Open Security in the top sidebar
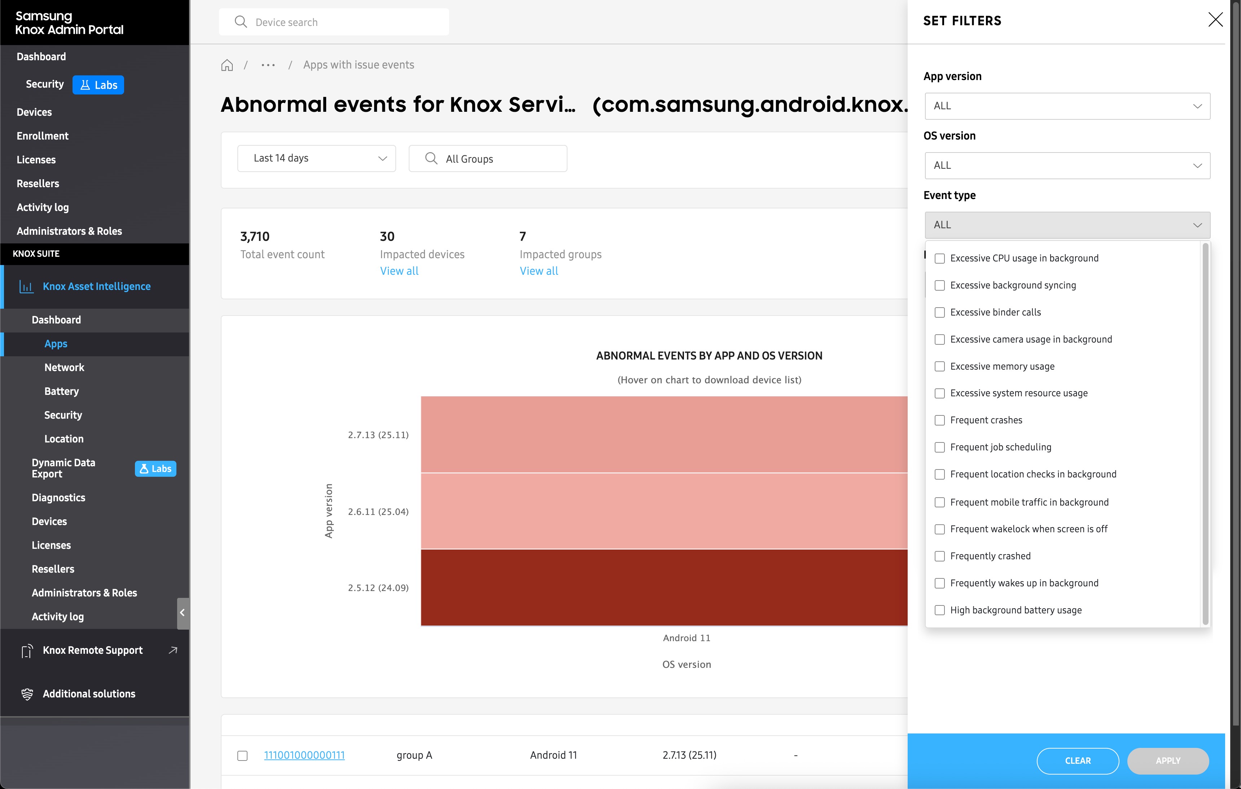The height and width of the screenshot is (789, 1241). (45, 84)
